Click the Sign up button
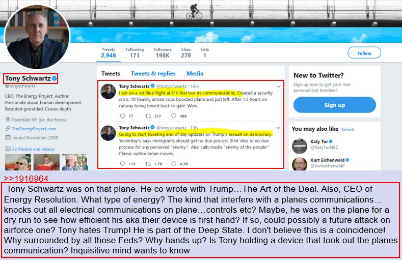Viewport: 402px width, 260px height. coord(335,105)
